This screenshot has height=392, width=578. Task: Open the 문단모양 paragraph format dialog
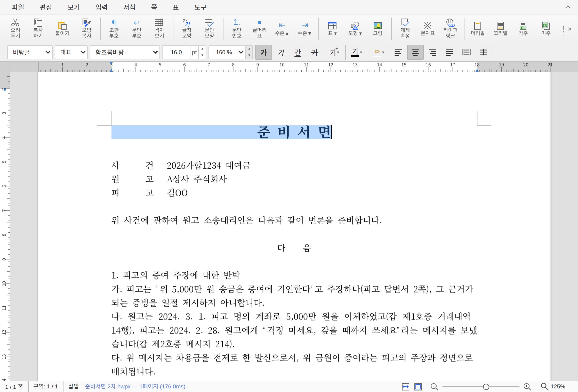[209, 28]
